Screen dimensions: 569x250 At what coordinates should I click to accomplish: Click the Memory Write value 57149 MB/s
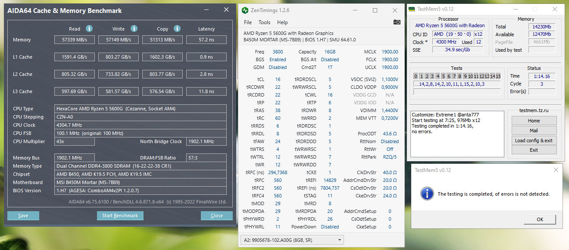[119, 40]
